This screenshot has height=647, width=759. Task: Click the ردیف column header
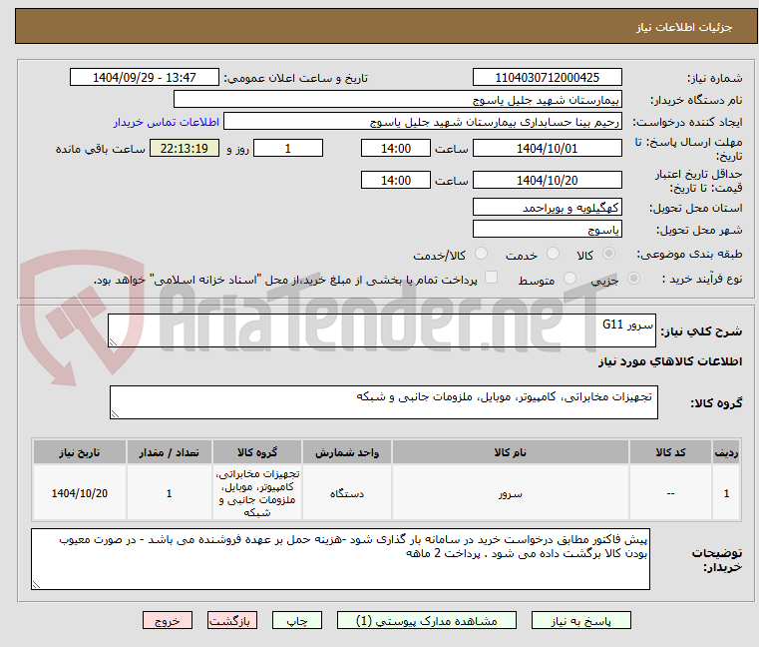[726, 452]
